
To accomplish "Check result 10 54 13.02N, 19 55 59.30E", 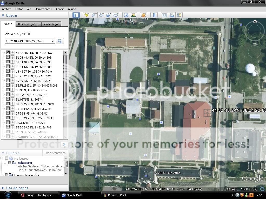I will 8,66.
